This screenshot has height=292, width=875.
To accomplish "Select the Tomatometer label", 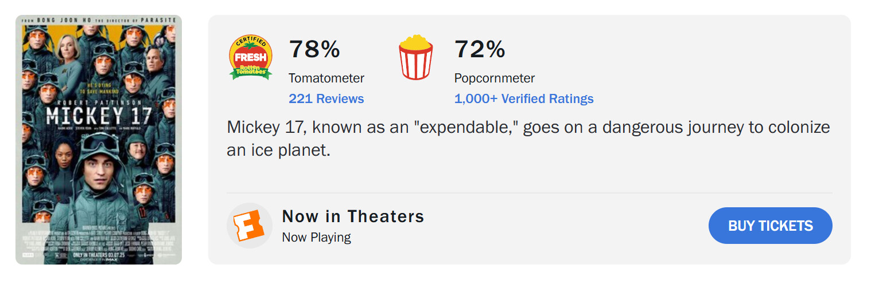I will pyautogui.click(x=326, y=78).
